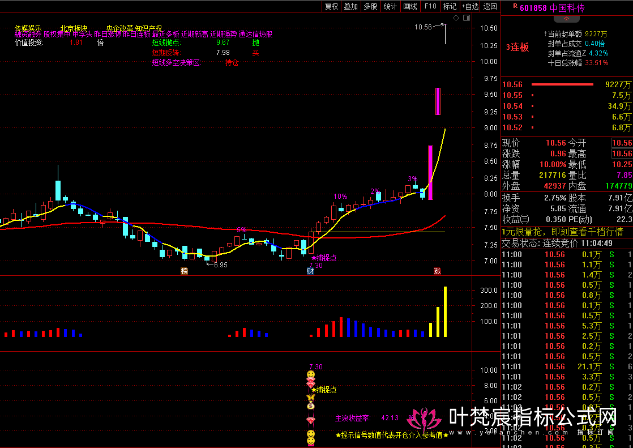Image resolution: width=633 pixels, height=448 pixels.
Task: Open the 复权 price adjustment menu
Action: point(331,6)
